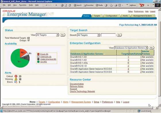Screen dimensions: 161x113
Task: Open the Tools menu
Action: tap(31, 5)
